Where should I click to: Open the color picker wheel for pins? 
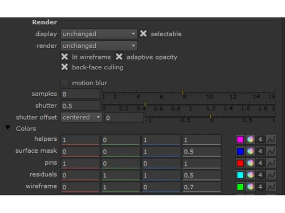[x=250, y=163]
